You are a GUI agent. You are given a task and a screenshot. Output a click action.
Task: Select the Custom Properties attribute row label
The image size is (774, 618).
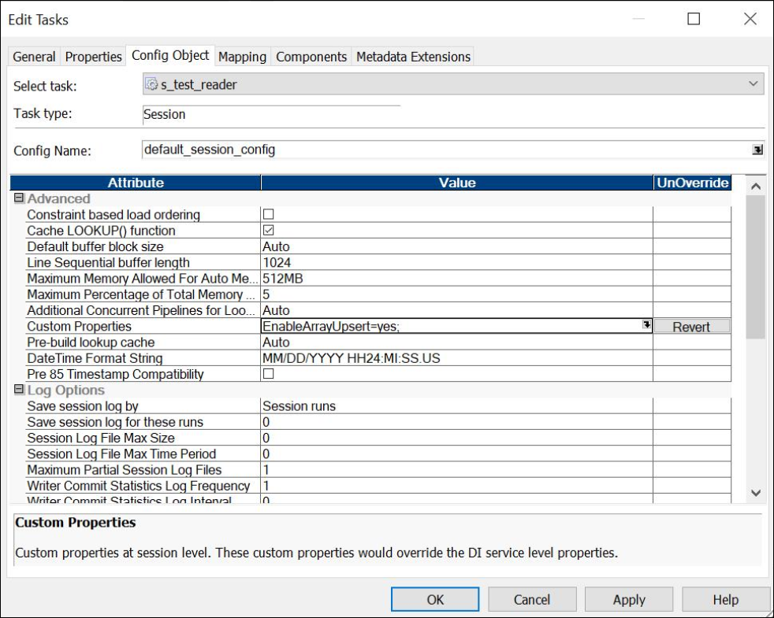pyautogui.click(x=79, y=326)
